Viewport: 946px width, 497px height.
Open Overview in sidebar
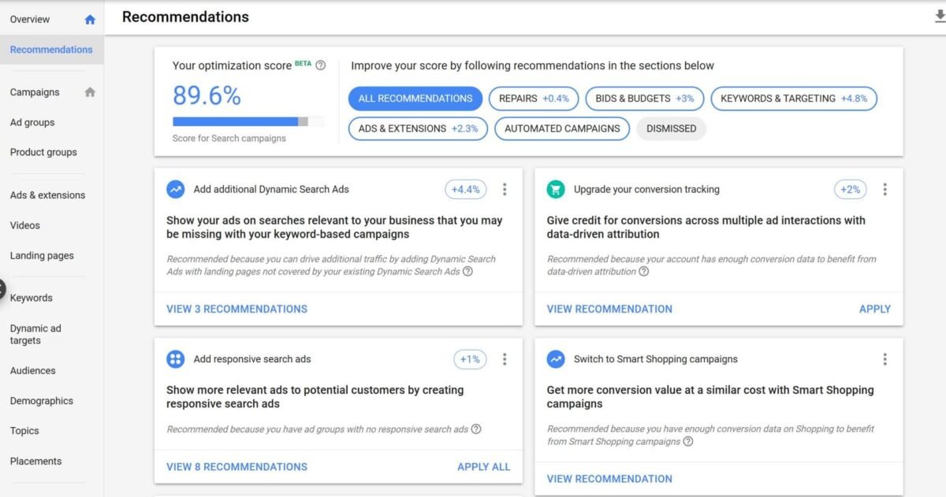click(30, 20)
